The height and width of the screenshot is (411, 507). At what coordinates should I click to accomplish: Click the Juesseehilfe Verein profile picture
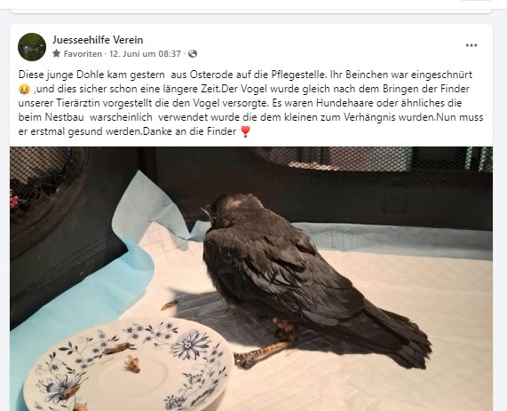pos(32,47)
